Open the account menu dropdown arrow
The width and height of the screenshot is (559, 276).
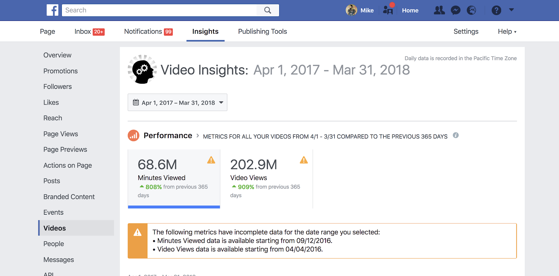tap(511, 10)
